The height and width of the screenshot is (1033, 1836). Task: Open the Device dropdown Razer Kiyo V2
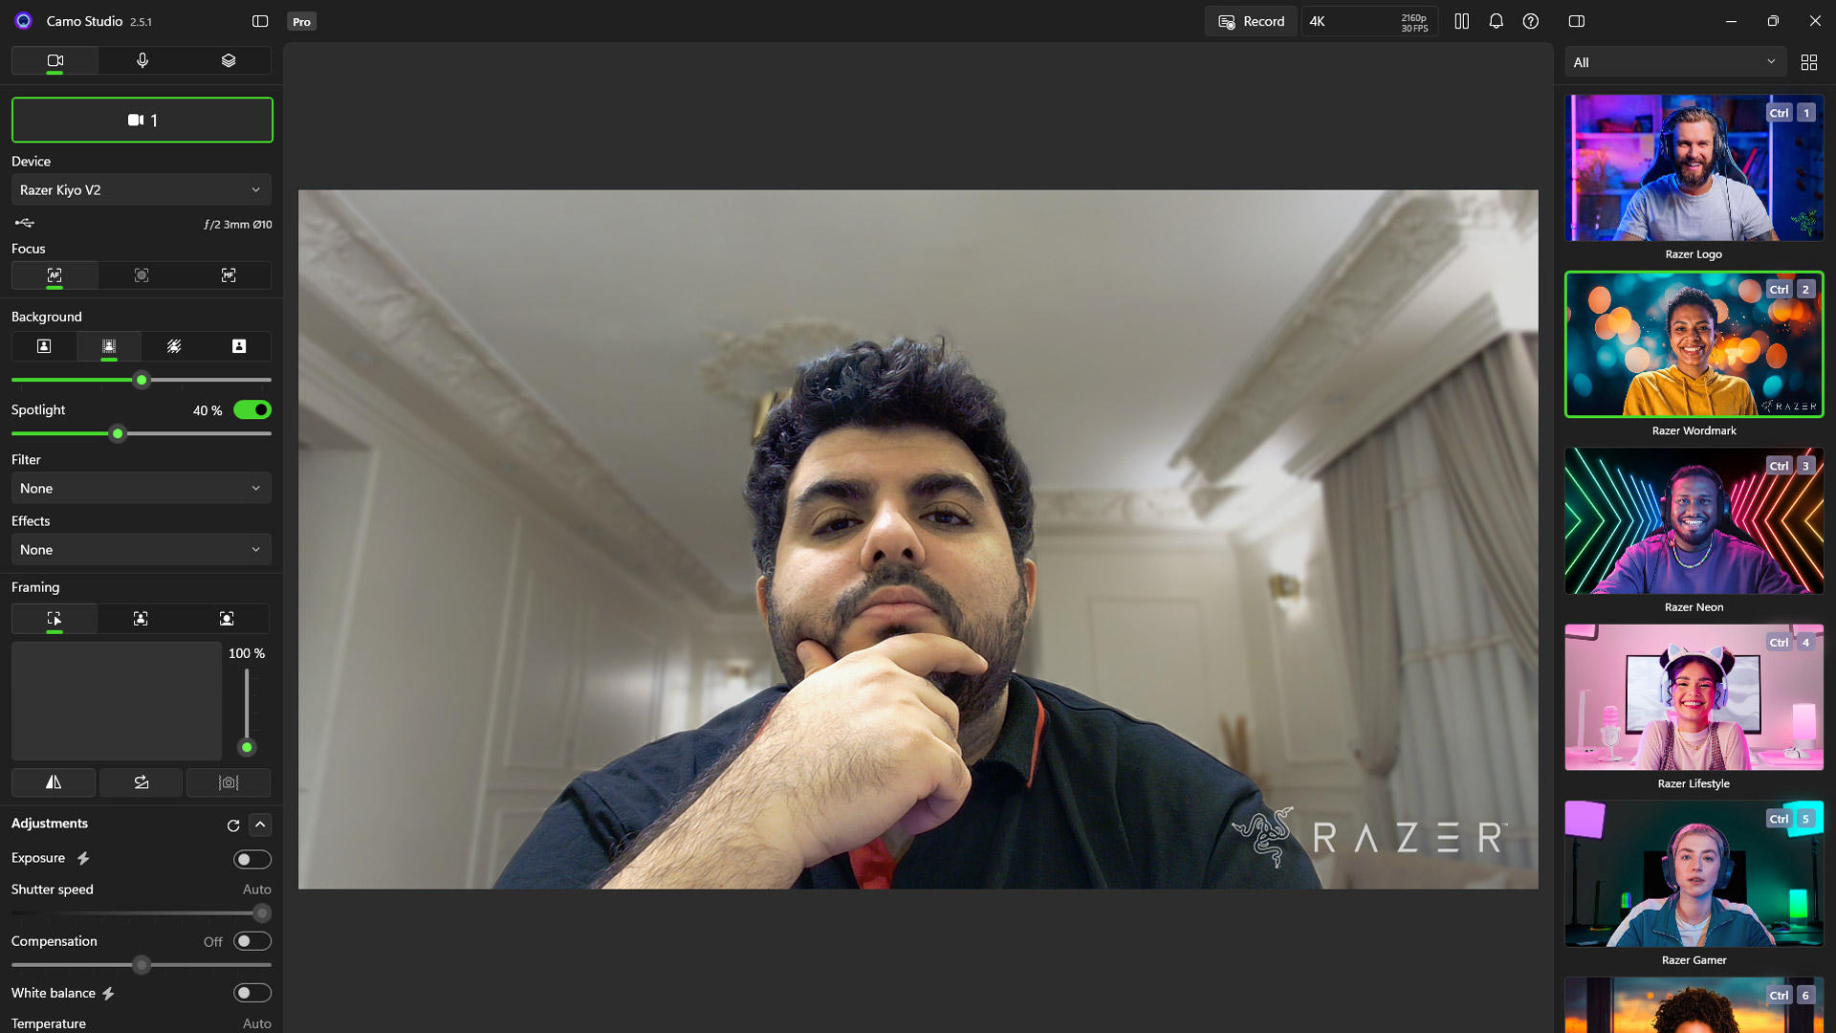[x=142, y=190]
